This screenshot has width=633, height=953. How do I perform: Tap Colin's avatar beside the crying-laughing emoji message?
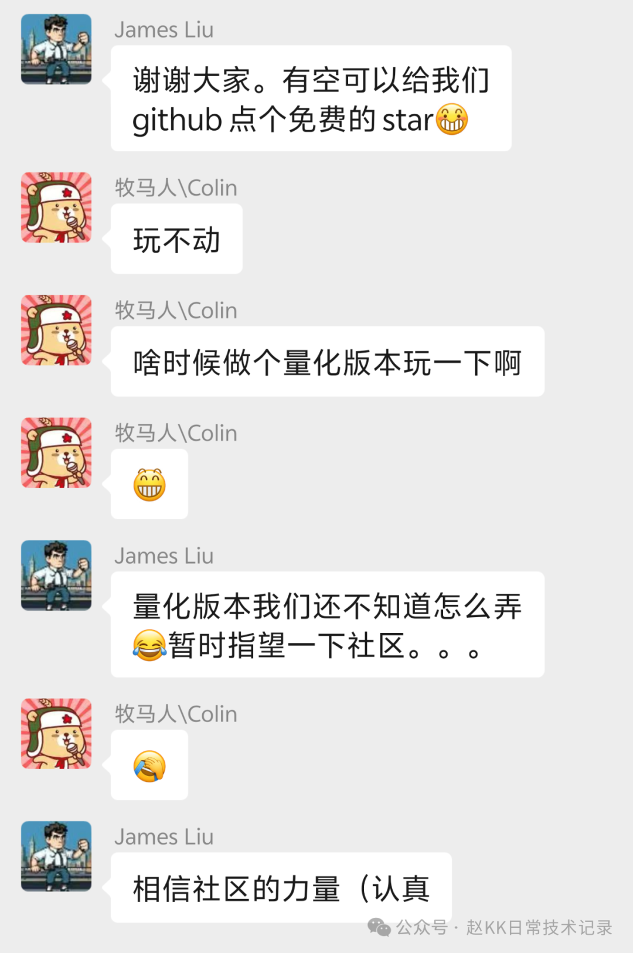(x=56, y=733)
